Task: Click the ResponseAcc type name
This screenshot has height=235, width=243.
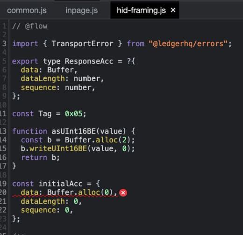Action: pyautogui.click(x=89, y=61)
